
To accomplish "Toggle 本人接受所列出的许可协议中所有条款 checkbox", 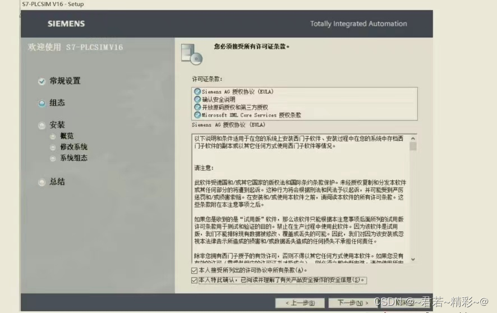I will coord(194,270).
